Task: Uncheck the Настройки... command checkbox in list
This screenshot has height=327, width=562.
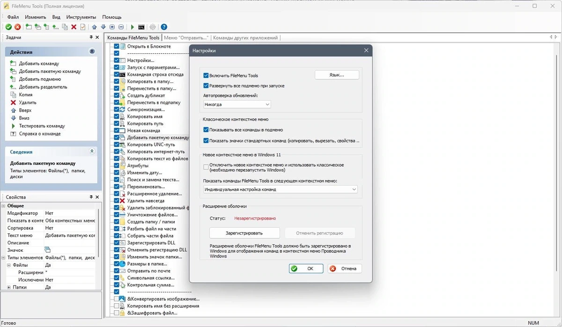Action: pyautogui.click(x=117, y=60)
